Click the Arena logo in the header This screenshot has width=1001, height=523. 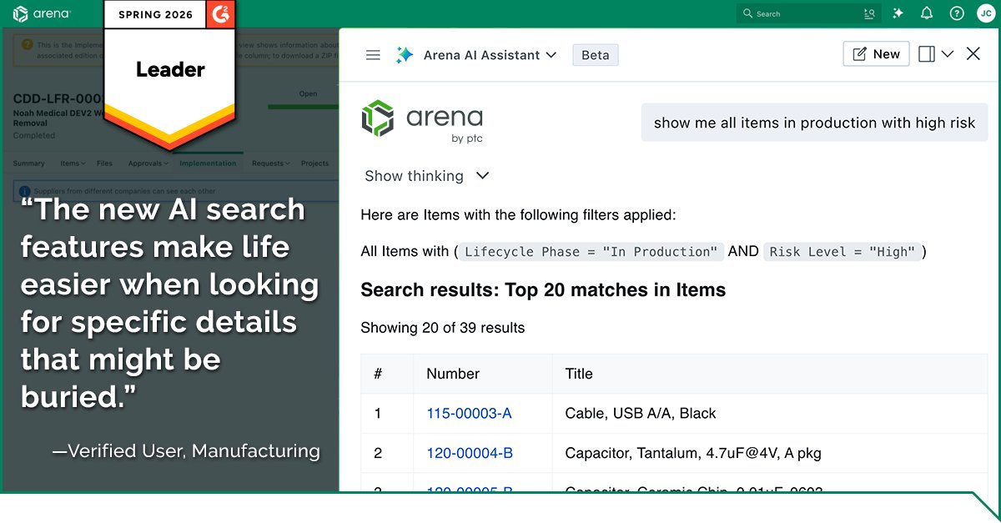42,13
